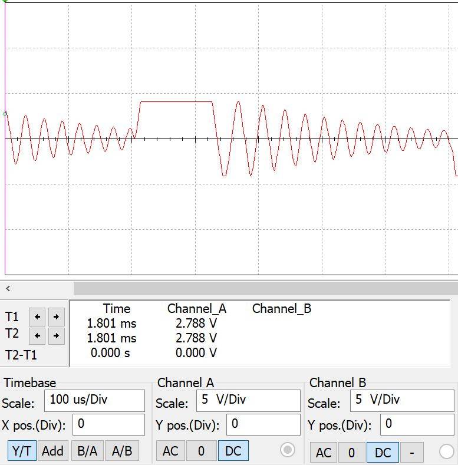Click the scroll-left arrow below the waveform

pyautogui.click(x=8, y=288)
